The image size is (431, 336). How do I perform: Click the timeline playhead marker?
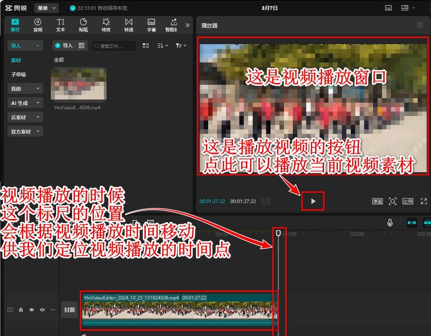click(x=279, y=233)
